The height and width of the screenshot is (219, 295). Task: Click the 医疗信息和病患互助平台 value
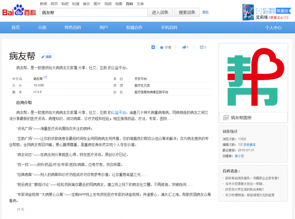151,92
